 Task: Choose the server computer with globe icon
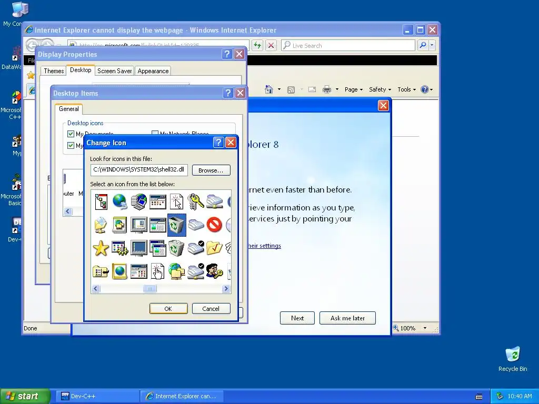139,201
